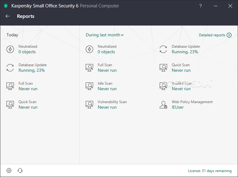238x177 pixels.
Task: Open settings with the gear icon
Action: 9,171
